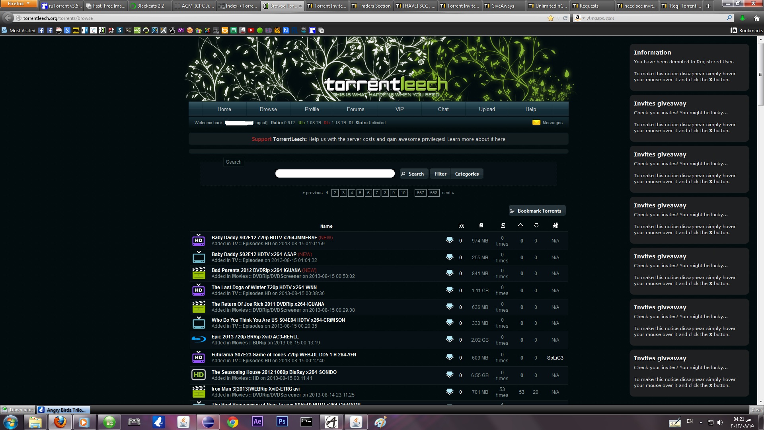Screen dimensions: 764x430
Task: Click green HD icon for The Seasoning House
Action: [x=199, y=375]
